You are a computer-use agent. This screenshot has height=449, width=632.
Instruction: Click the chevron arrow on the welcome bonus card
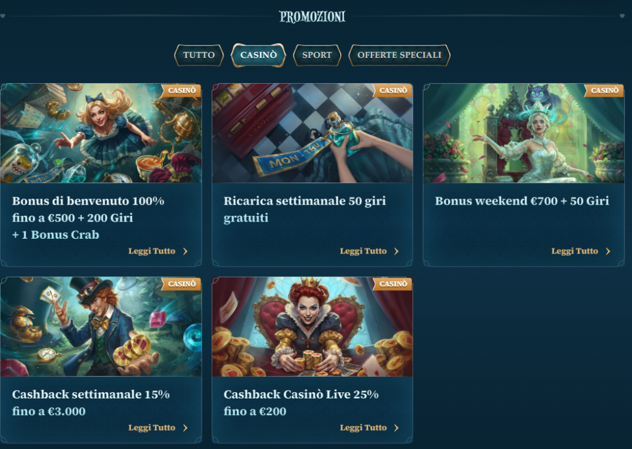185,251
